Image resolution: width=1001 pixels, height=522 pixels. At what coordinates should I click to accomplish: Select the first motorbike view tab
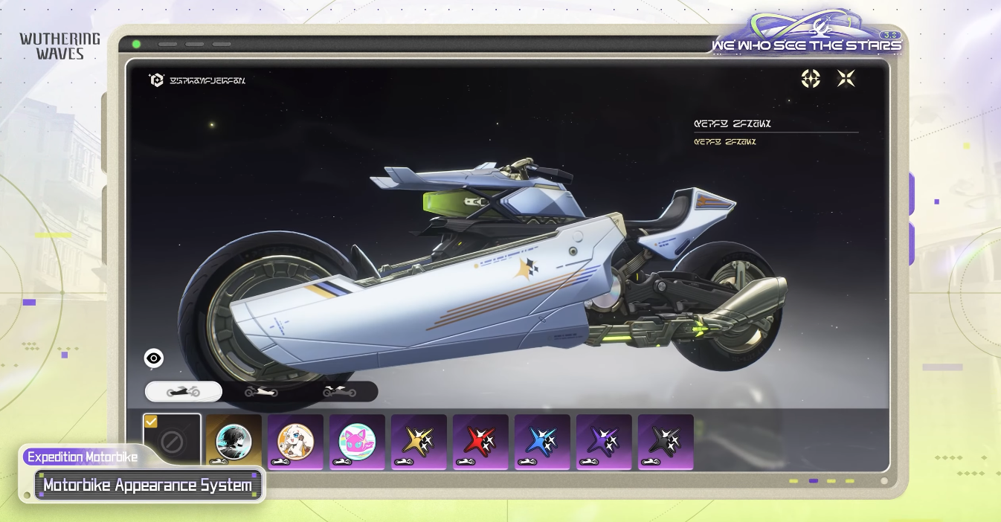184,392
